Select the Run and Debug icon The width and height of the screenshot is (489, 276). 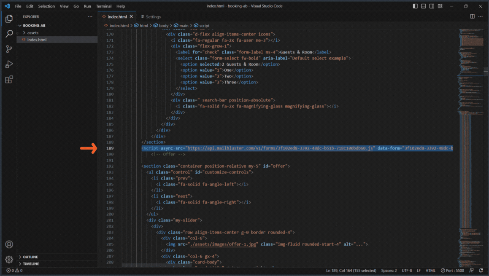[9, 64]
